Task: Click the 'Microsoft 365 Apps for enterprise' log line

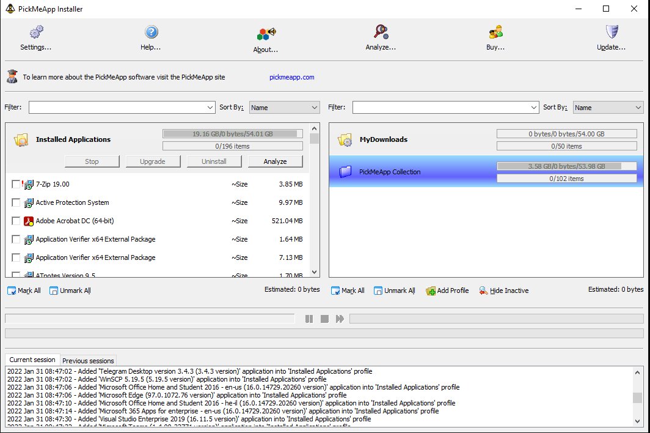Action: [223, 411]
